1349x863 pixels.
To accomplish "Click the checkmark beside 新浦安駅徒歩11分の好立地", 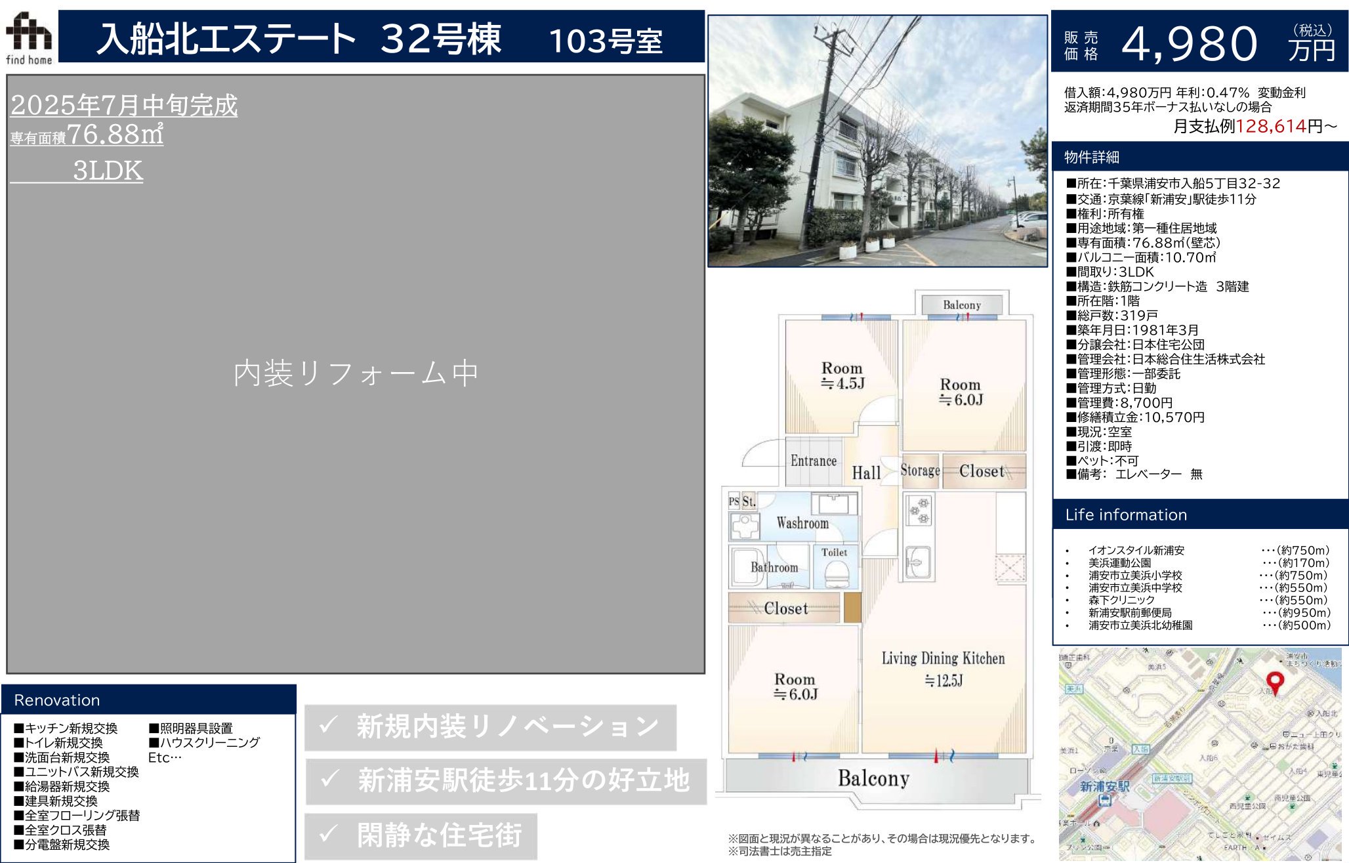I will [329, 780].
